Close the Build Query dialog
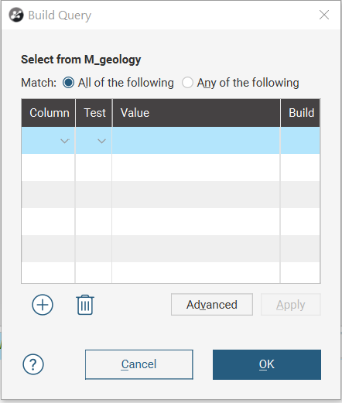The image size is (342, 403). 324,15
